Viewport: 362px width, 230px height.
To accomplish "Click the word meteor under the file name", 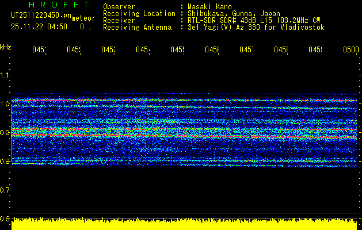I will [83, 18].
